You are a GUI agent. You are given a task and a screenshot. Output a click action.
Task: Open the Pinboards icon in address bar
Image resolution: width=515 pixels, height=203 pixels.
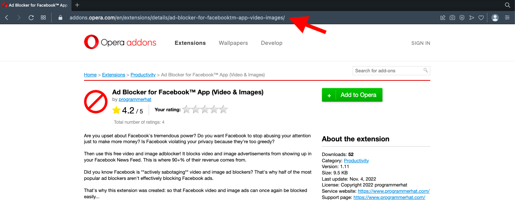(x=443, y=18)
